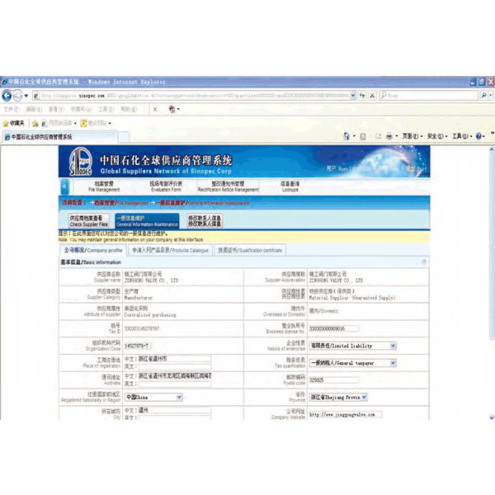
Task: Click the page scrollbar down arrow
Action: coord(492,417)
